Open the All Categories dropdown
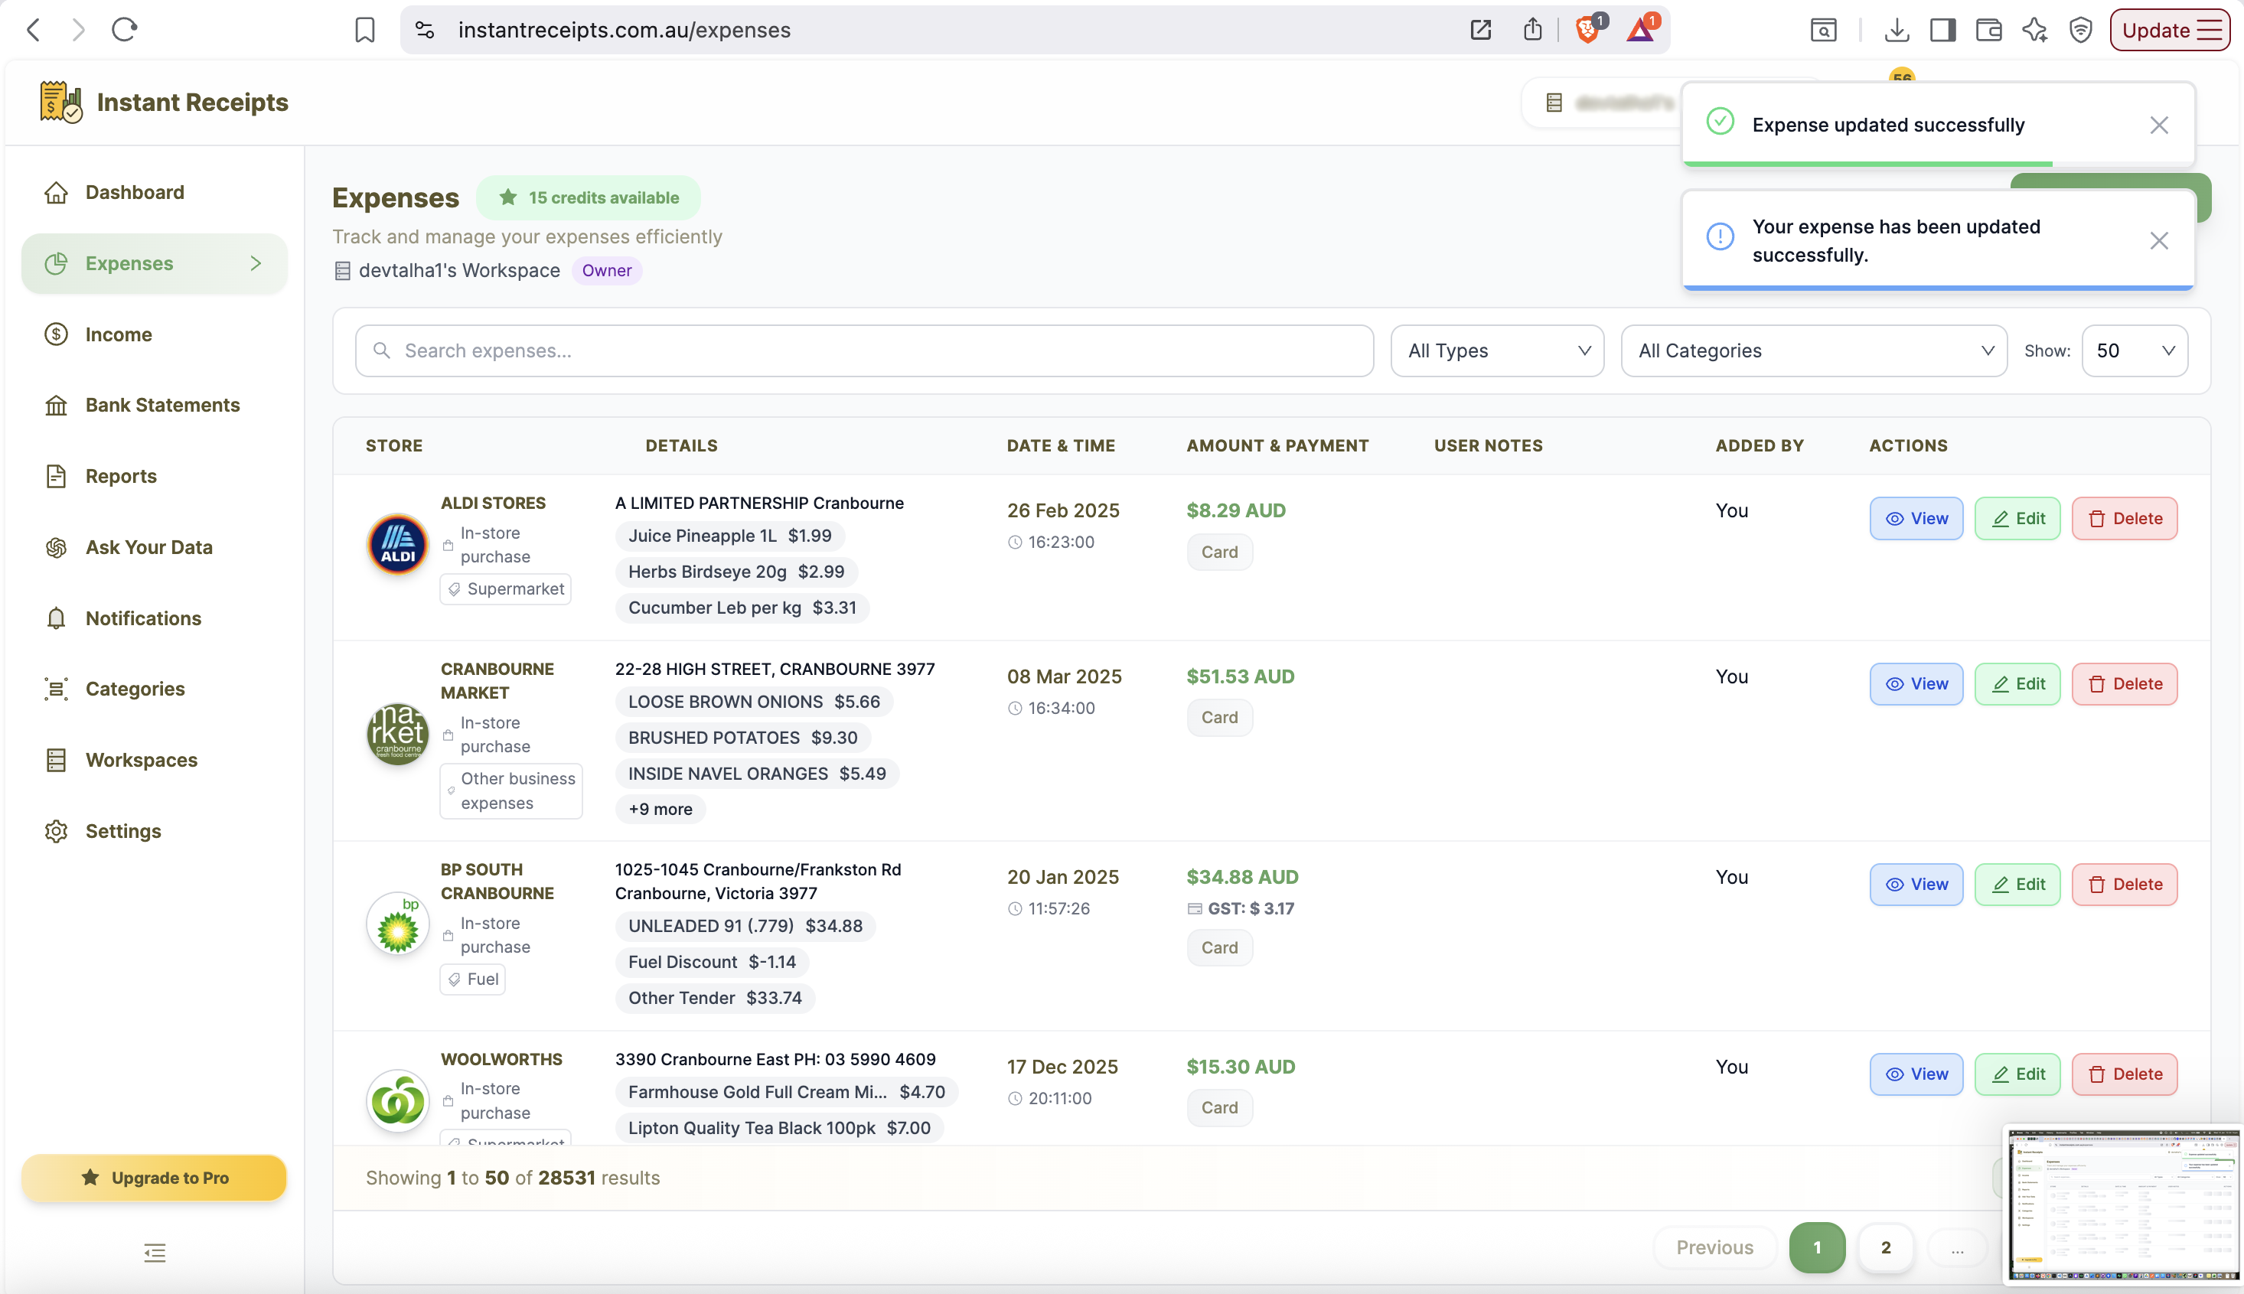 pyautogui.click(x=1814, y=351)
